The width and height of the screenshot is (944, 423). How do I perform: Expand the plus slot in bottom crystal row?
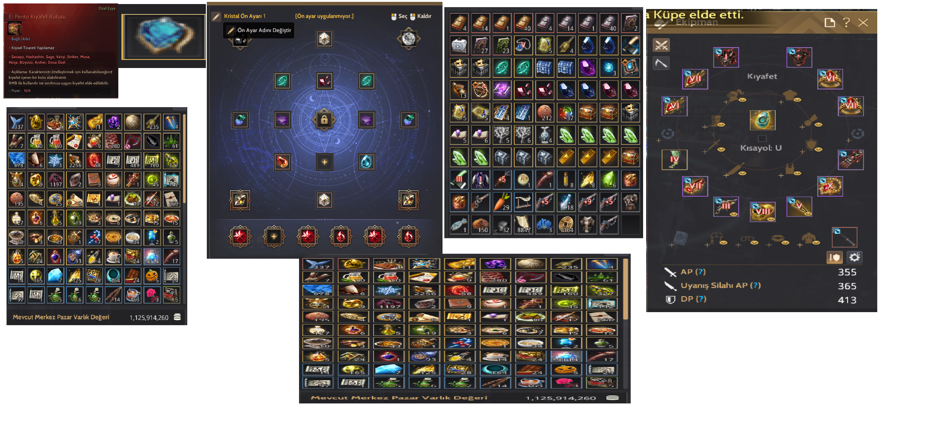point(274,236)
